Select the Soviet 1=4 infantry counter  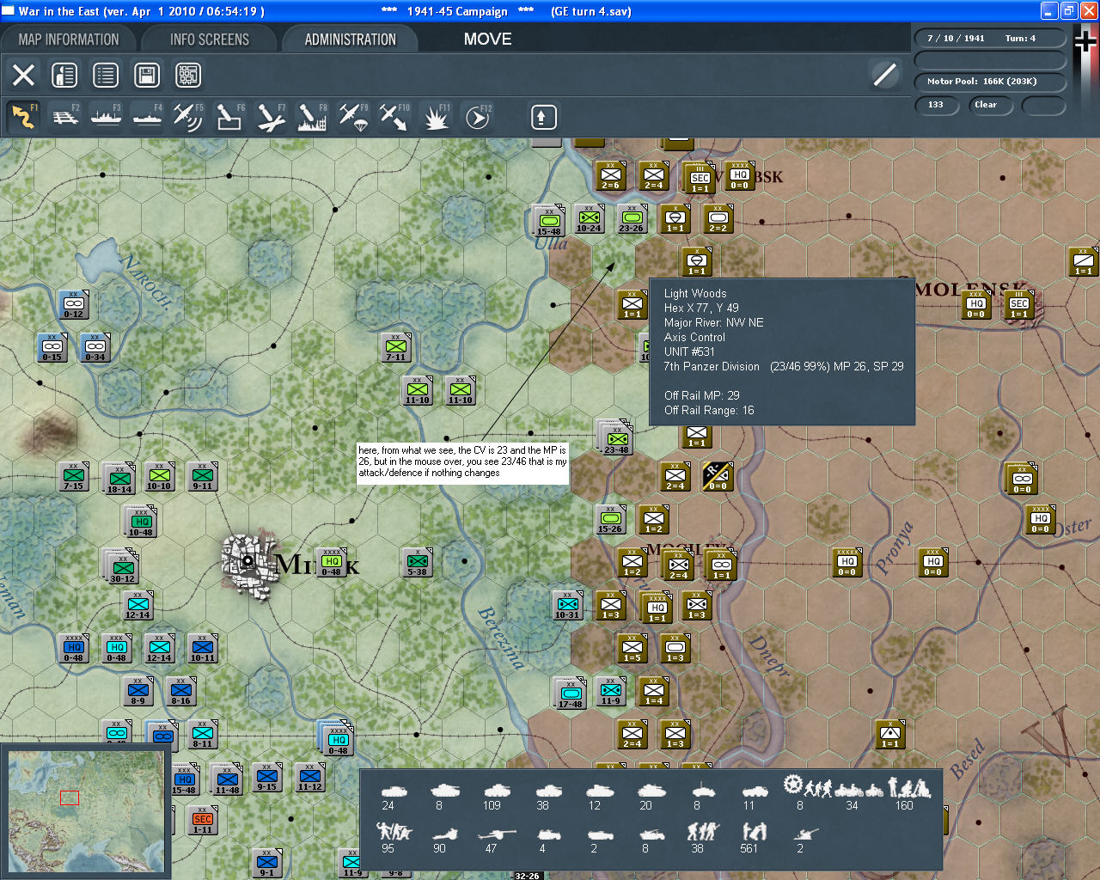(654, 692)
